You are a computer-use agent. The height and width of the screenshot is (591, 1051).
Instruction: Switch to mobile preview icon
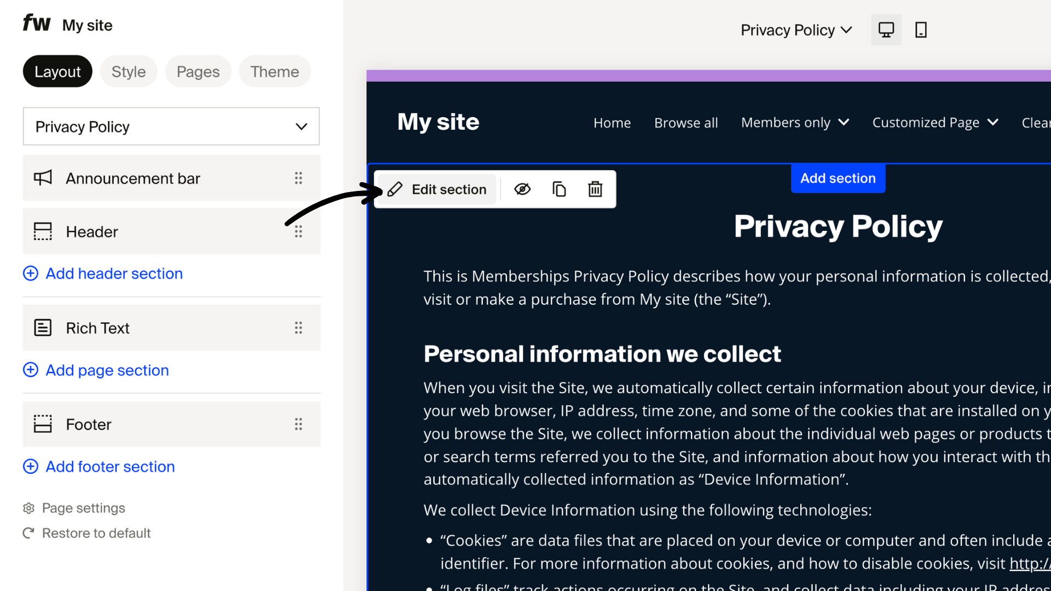pyautogui.click(x=921, y=30)
